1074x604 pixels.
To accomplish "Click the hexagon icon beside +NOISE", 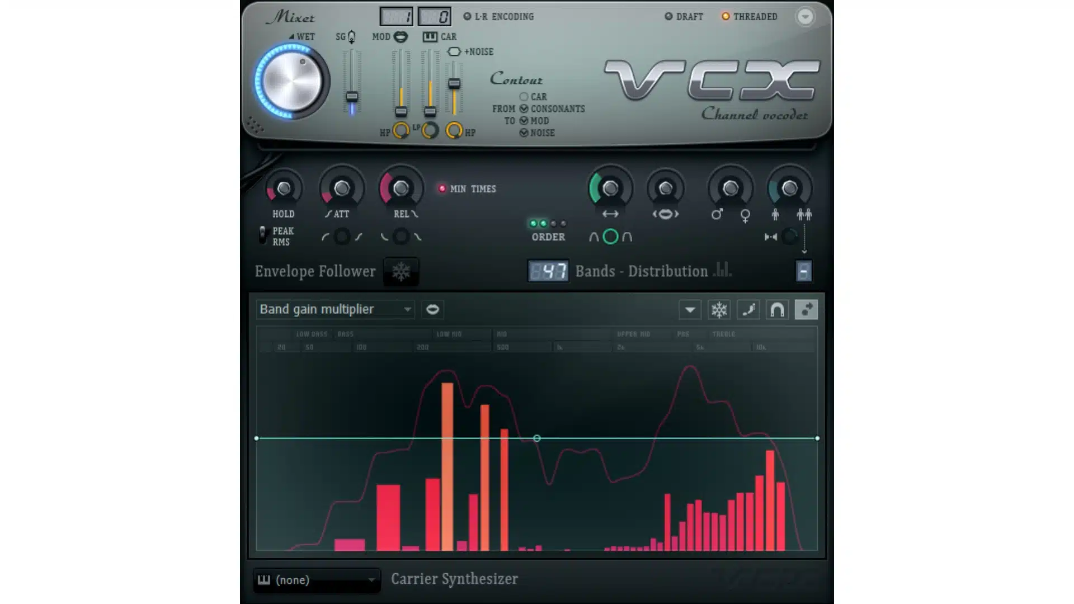I will (454, 51).
